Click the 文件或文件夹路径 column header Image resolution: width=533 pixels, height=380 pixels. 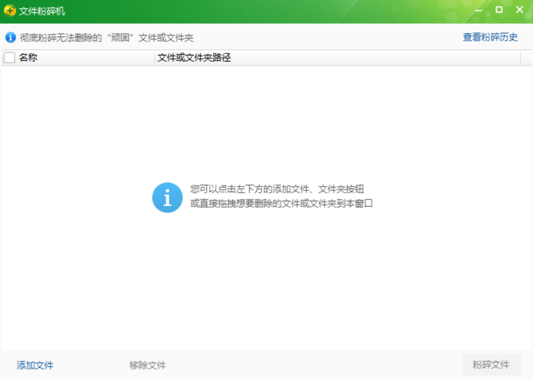tap(189, 57)
